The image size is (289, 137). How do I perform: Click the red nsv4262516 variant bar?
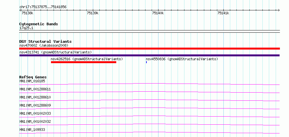coord(84,62)
